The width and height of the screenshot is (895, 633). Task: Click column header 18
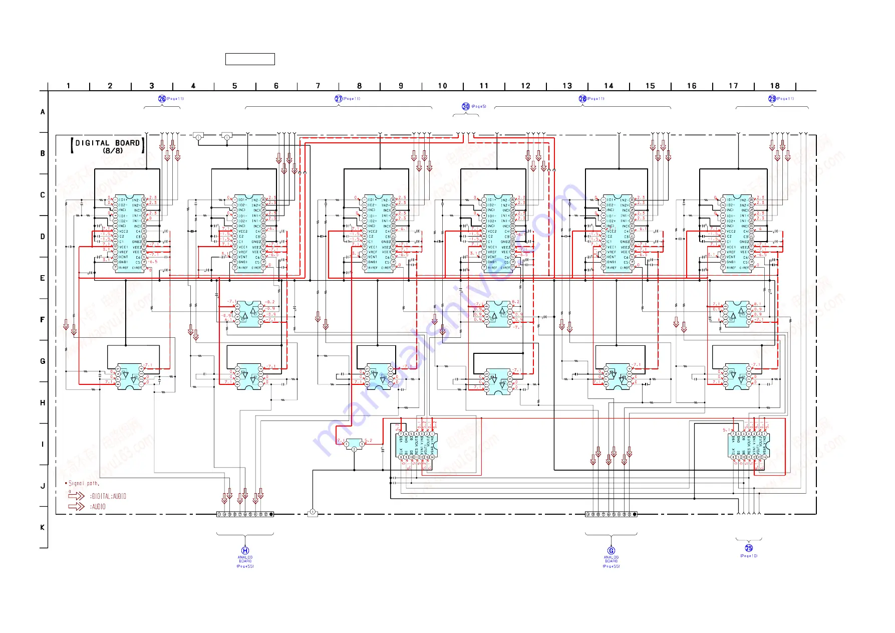[775, 86]
